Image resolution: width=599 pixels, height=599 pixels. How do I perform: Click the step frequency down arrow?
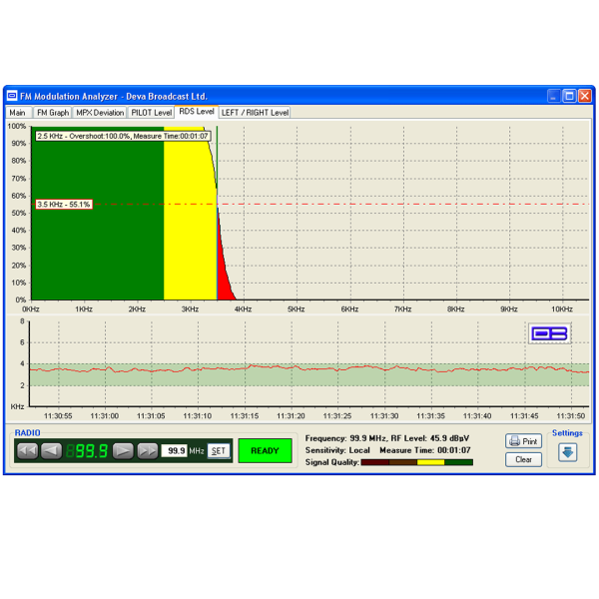point(52,451)
